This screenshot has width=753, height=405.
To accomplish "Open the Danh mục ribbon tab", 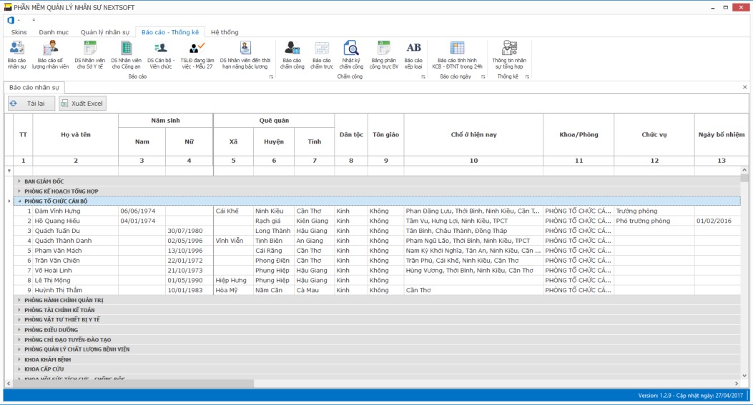I will coord(54,32).
